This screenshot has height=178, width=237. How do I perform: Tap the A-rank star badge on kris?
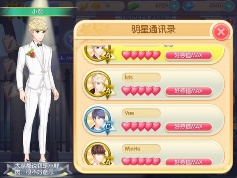click(x=108, y=91)
